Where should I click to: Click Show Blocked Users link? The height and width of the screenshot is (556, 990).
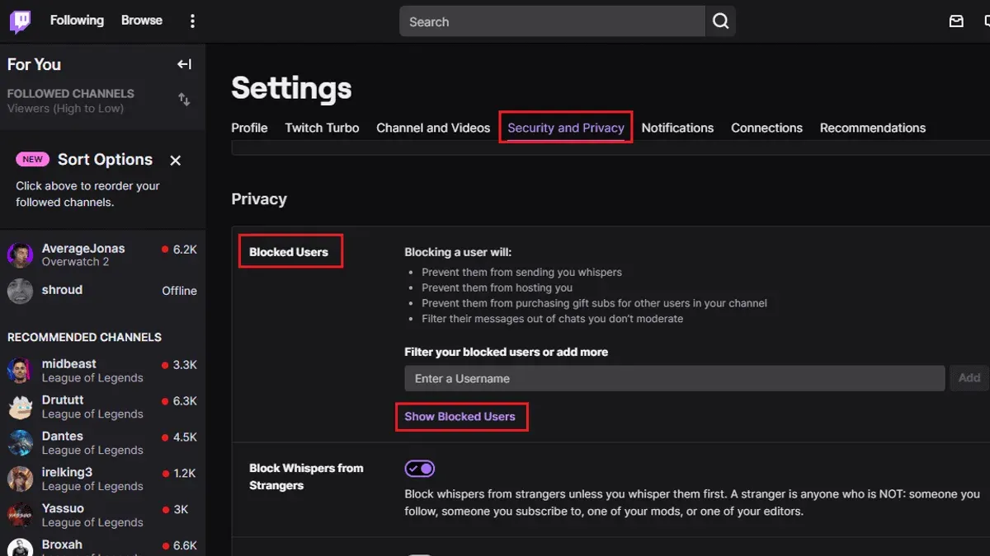pyautogui.click(x=460, y=417)
